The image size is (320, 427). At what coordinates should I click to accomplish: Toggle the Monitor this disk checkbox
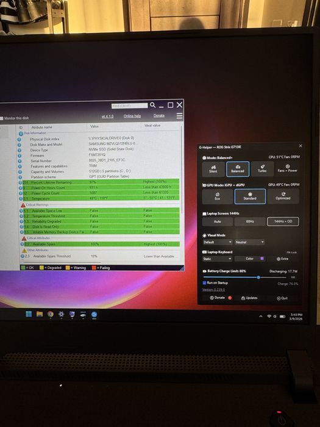click(2, 118)
